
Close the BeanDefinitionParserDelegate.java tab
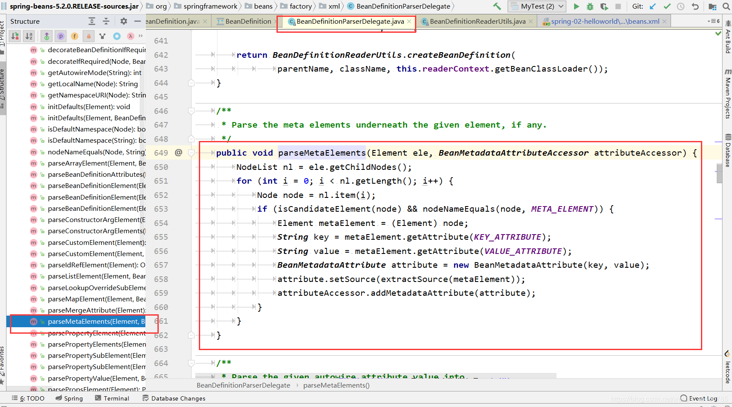pyautogui.click(x=409, y=22)
